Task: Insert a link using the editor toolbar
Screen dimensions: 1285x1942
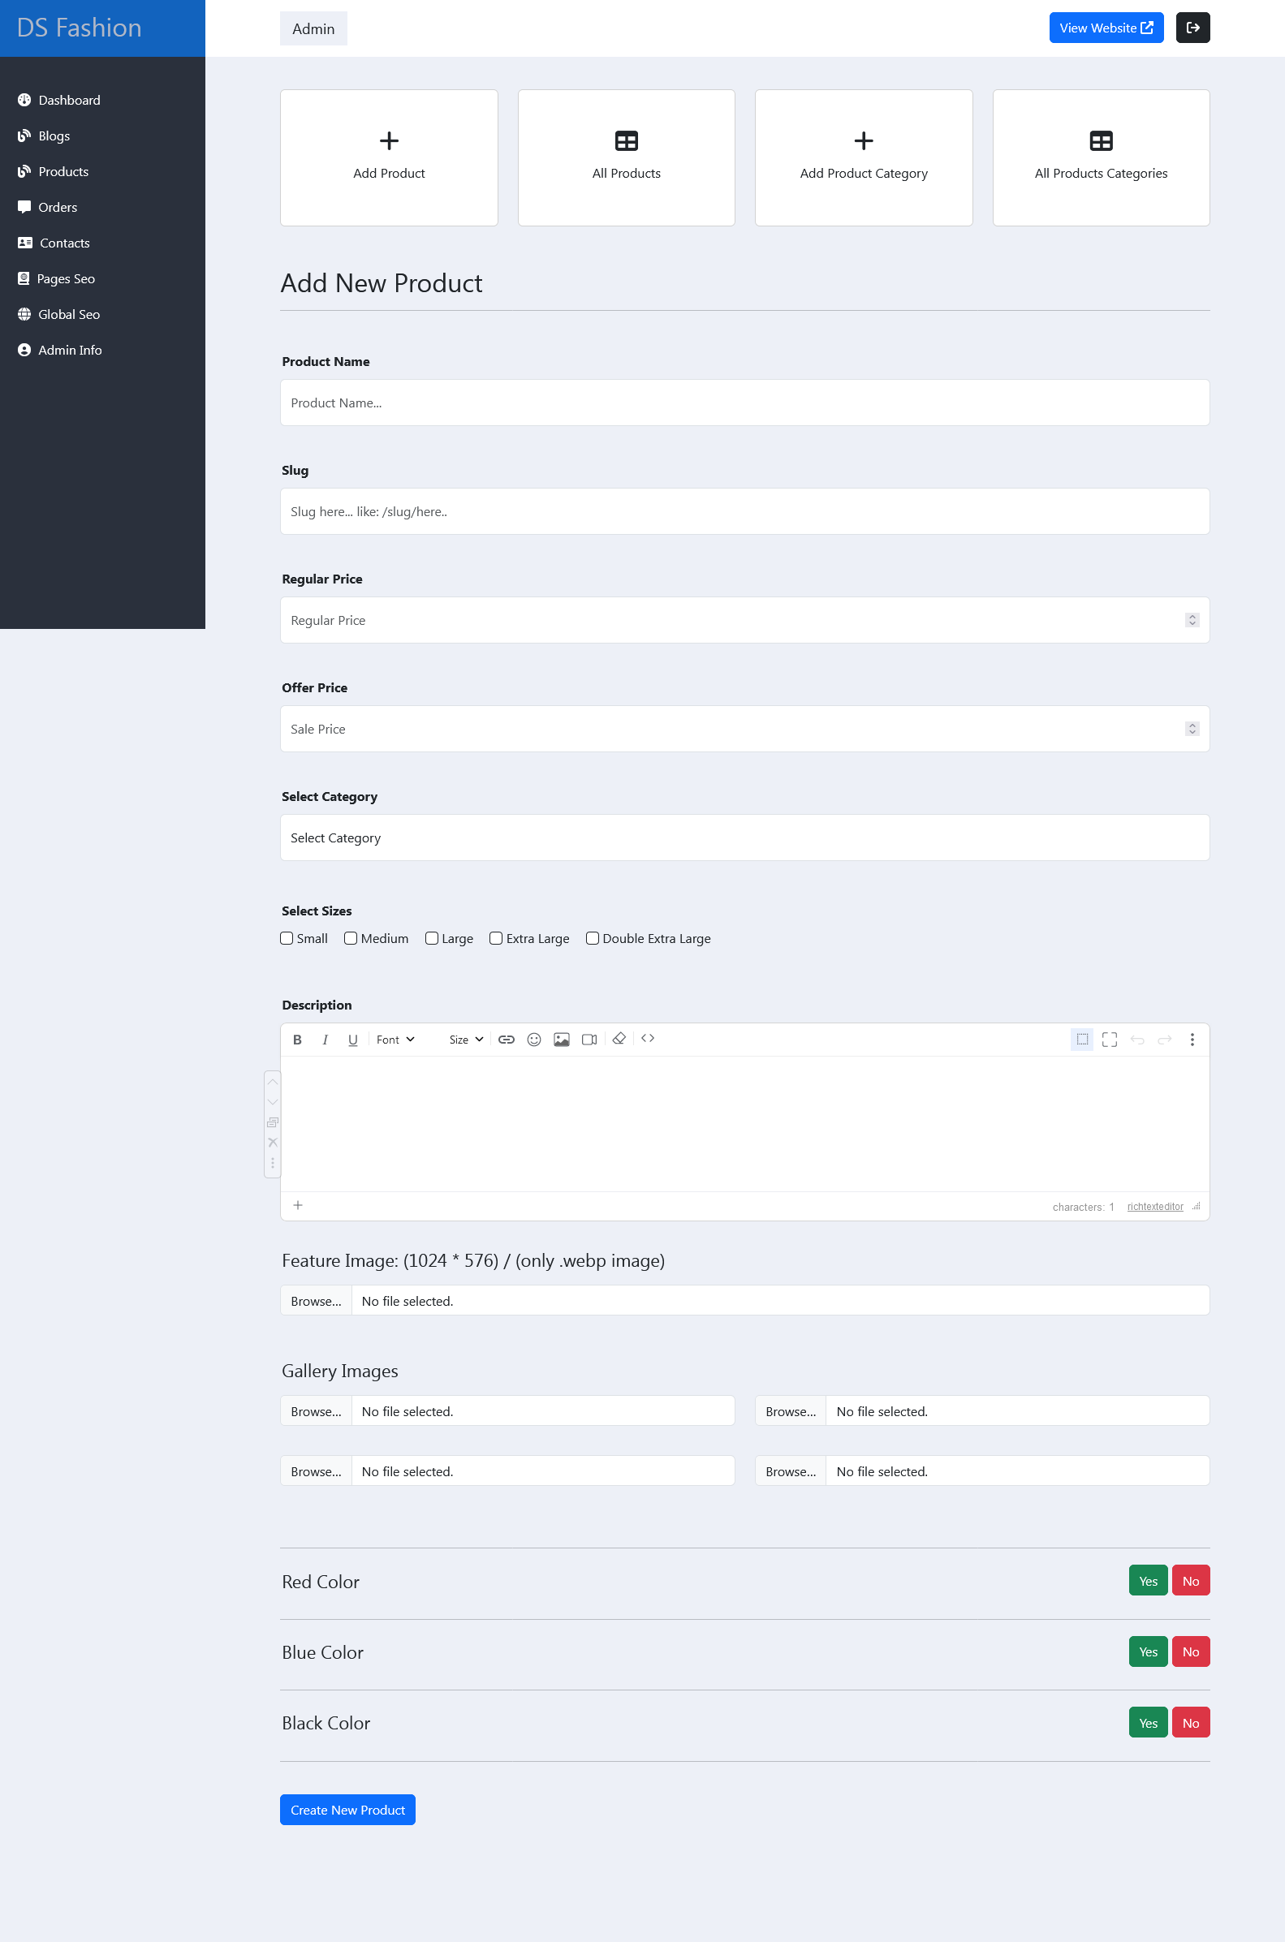Action: pyautogui.click(x=507, y=1040)
